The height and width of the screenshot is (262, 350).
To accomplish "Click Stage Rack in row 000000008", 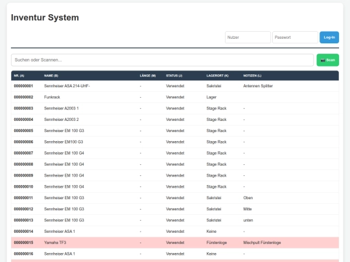I will (x=216, y=164).
